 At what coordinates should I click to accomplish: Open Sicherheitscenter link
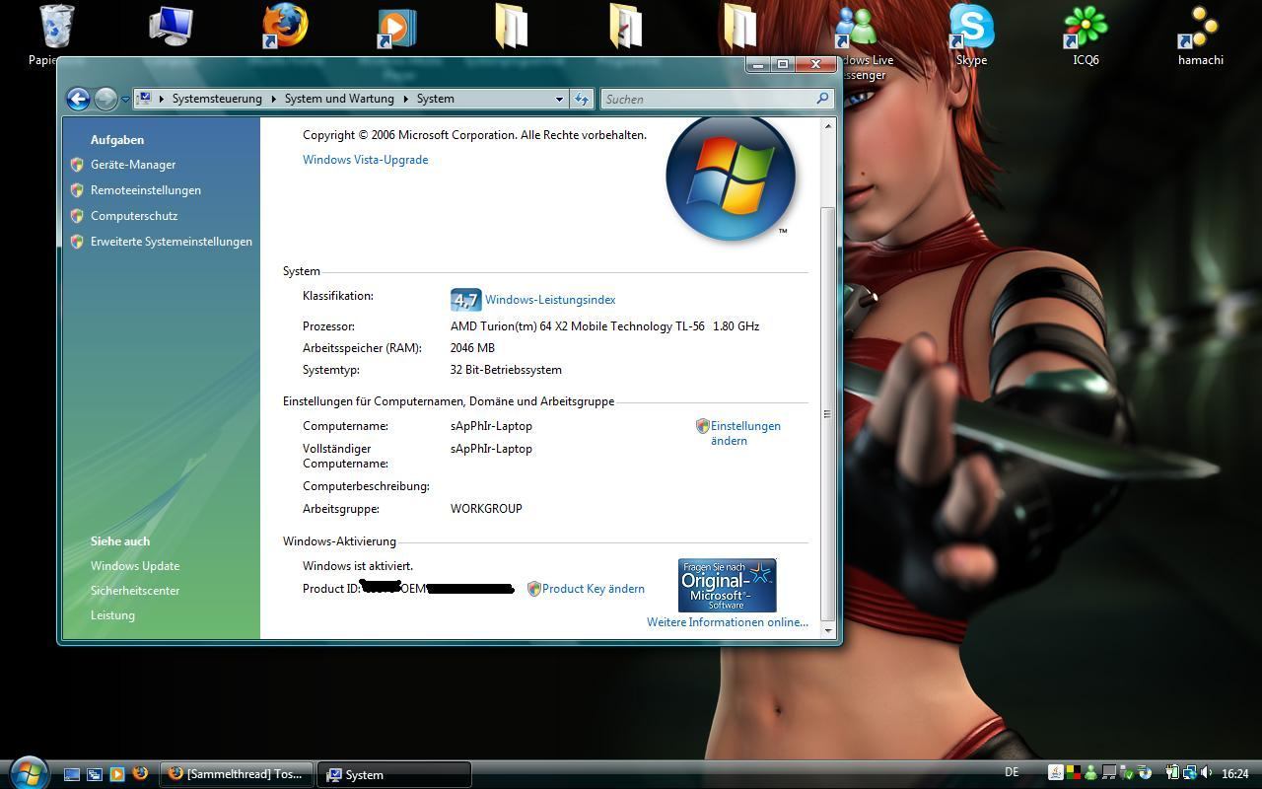[x=135, y=591]
